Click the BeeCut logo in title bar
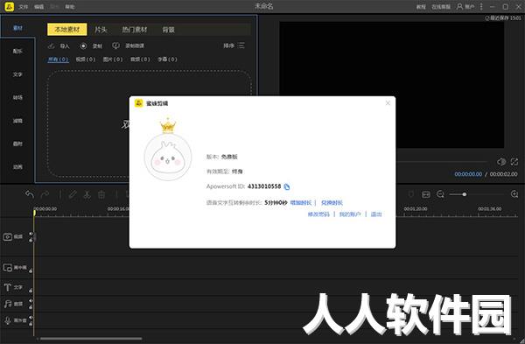This screenshot has width=525, height=344. click(x=10, y=6)
